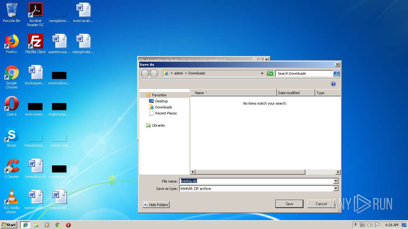Click the volume speaker tray icon

[x=370, y=225]
